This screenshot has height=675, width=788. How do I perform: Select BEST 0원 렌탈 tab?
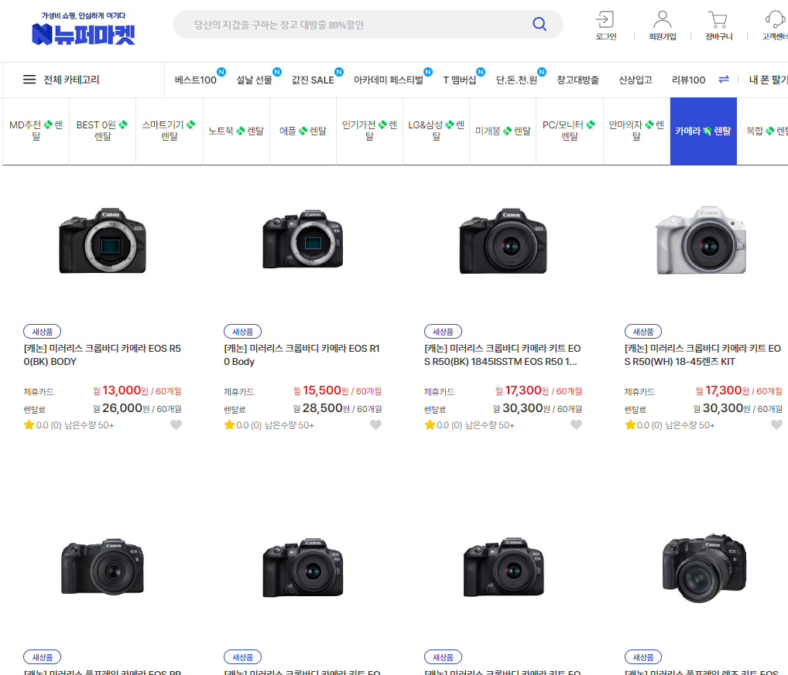coord(102,131)
